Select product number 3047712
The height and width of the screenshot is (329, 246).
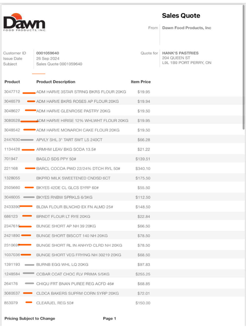[12, 92]
